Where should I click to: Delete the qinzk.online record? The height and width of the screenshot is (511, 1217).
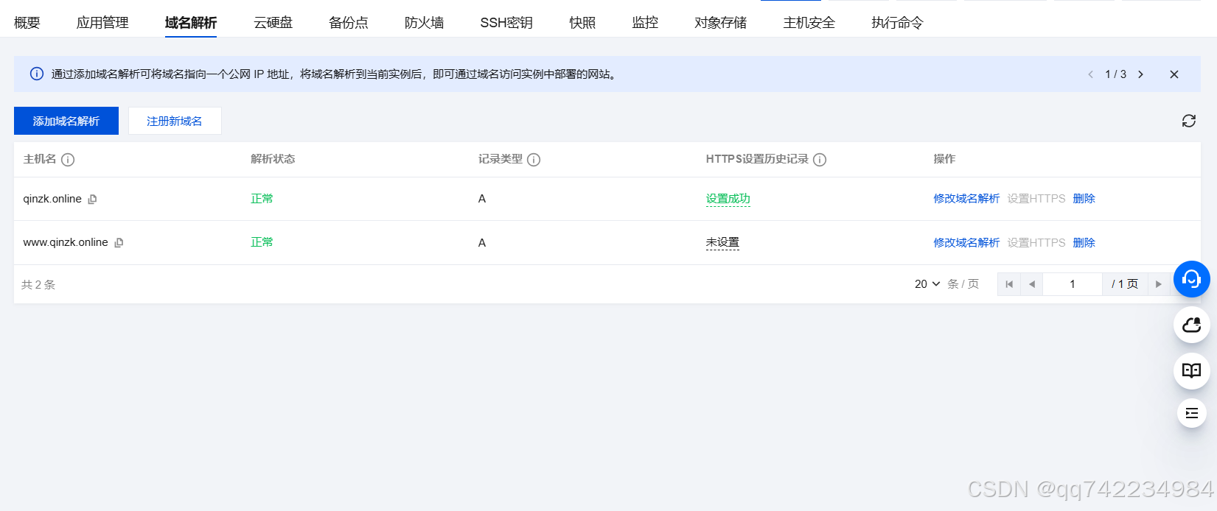tap(1084, 199)
